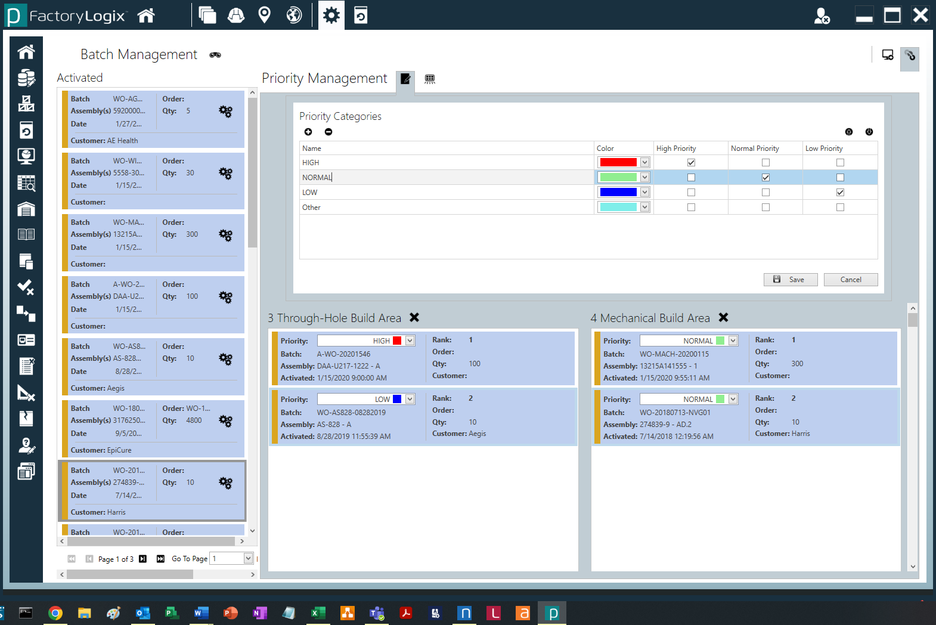The image size is (936, 625).
Task: Click the blue color swatch for LOW
Action: click(618, 193)
